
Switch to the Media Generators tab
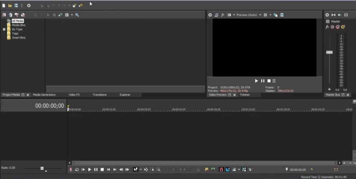(x=44, y=95)
